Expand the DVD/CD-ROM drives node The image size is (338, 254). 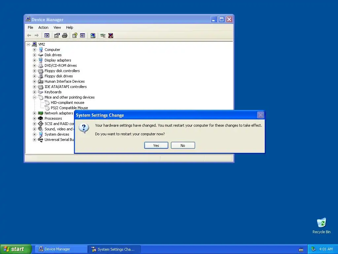click(x=34, y=65)
